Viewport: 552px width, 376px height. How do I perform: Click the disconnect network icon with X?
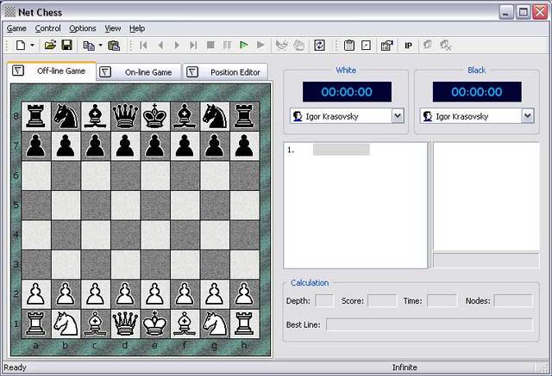(446, 46)
